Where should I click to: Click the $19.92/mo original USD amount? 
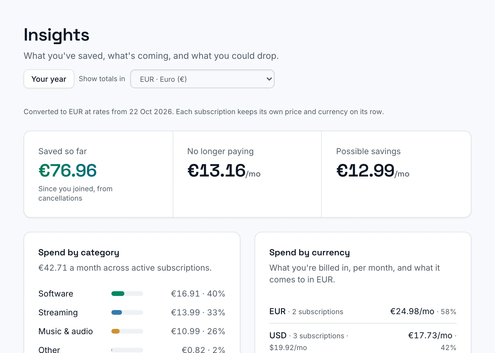pyautogui.click(x=288, y=348)
